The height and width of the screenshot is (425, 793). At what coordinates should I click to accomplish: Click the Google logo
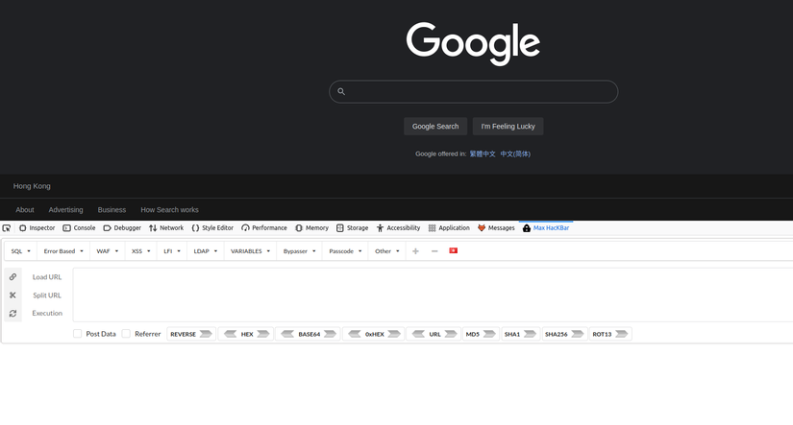(473, 43)
